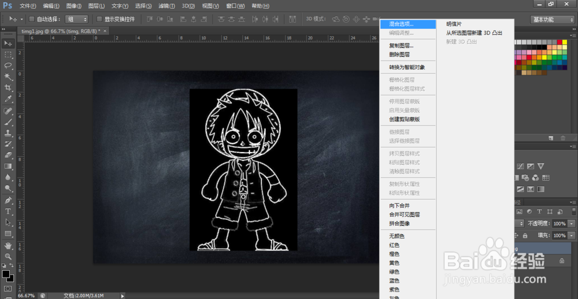This screenshot has width=578, height=299.
Task: Select the Healing Brush tool
Action: click(8, 111)
